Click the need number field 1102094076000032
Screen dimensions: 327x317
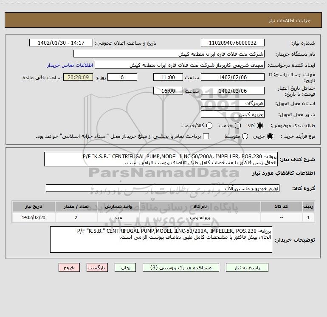pos(233,43)
